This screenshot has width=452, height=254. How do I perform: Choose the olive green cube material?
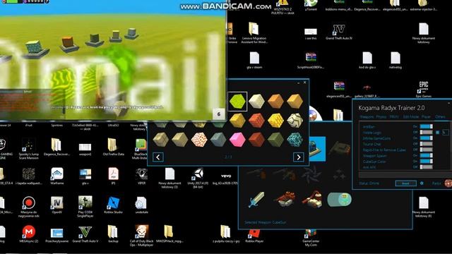[275, 140]
